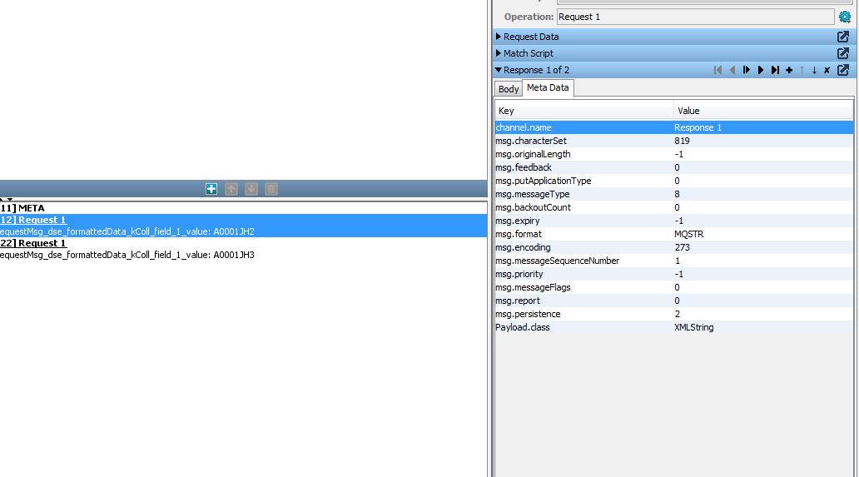Click the A0001JH3 field value line
Viewport: 859px width, 477px height.
pos(127,255)
